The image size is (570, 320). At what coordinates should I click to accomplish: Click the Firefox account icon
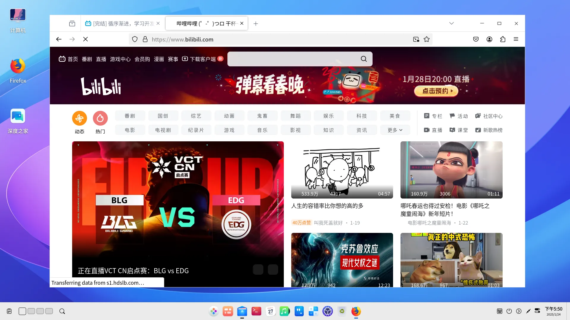(x=489, y=39)
